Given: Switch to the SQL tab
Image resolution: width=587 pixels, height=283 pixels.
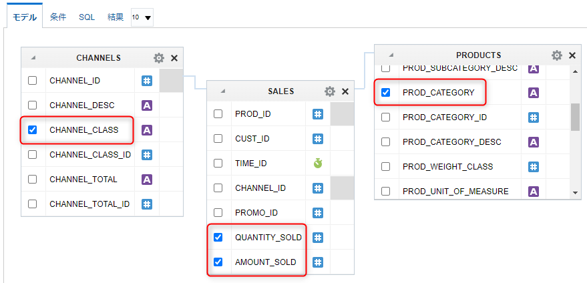Looking at the screenshot, I should (87, 17).
